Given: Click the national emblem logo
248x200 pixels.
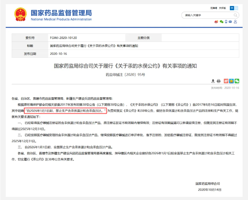Looking at the screenshot, I should pos(20,14).
